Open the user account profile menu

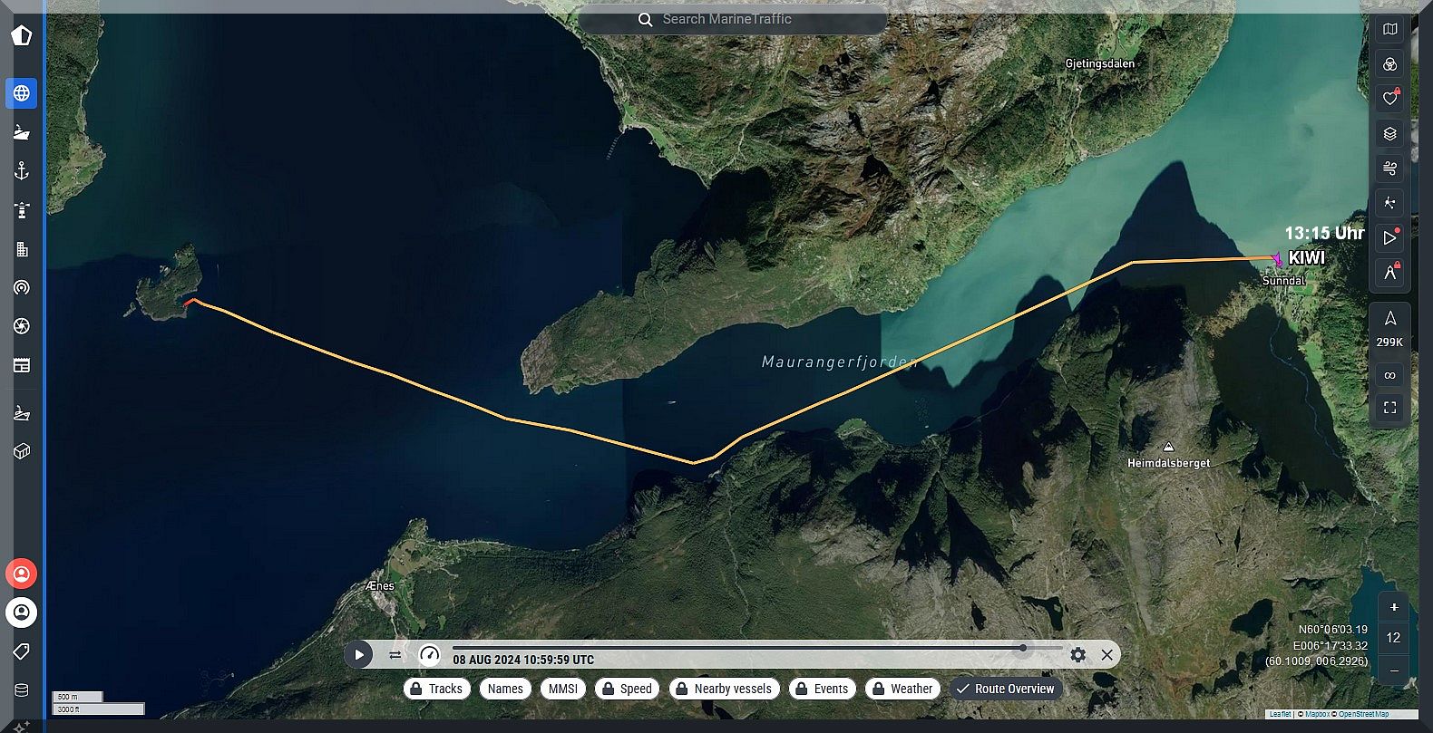(x=22, y=612)
